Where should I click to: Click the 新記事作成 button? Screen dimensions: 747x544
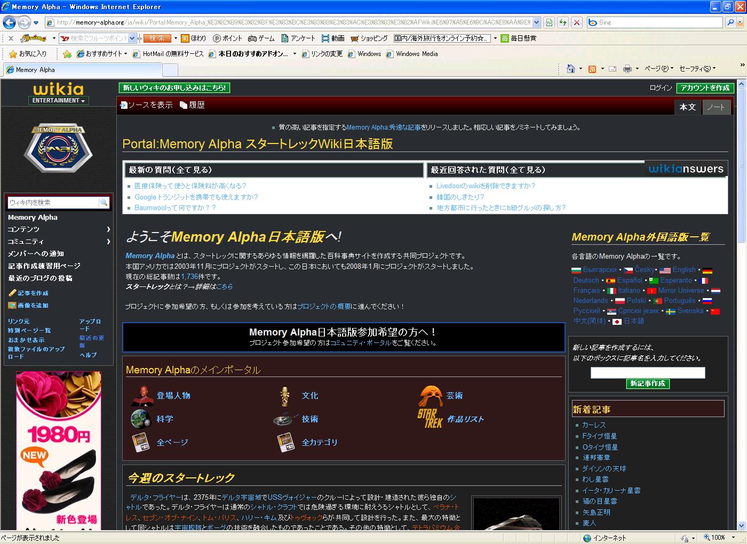(647, 383)
